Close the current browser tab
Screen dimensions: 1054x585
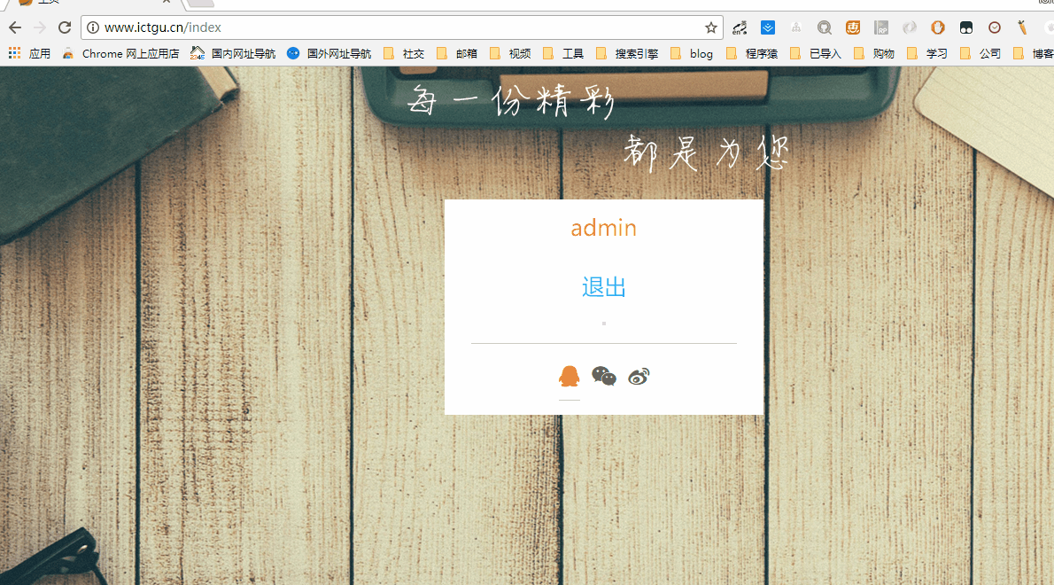(x=166, y=2)
